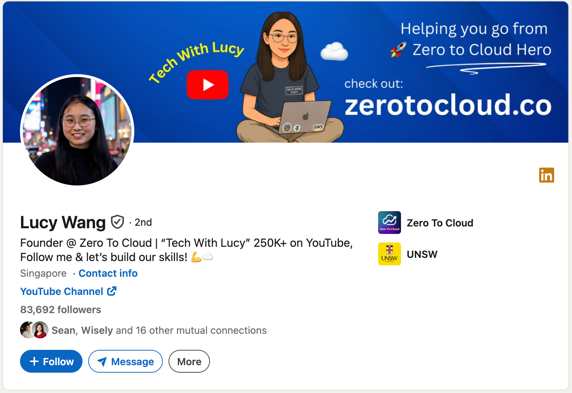Click the plus icon on Follow
This screenshot has height=393, width=572.
[34, 361]
